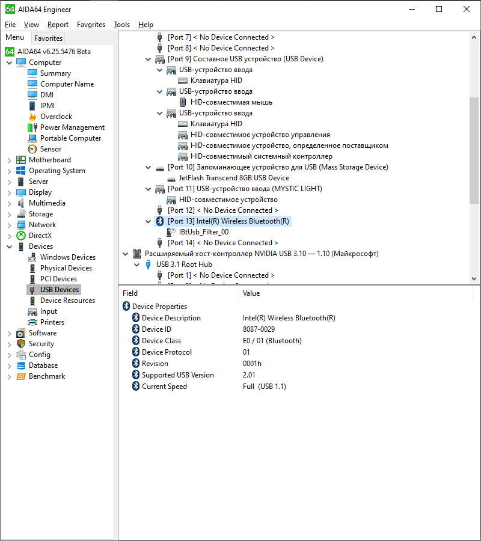Select Windows Devices in the tree
This screenshot has height=541, width=481.
(x=67, y=257)
